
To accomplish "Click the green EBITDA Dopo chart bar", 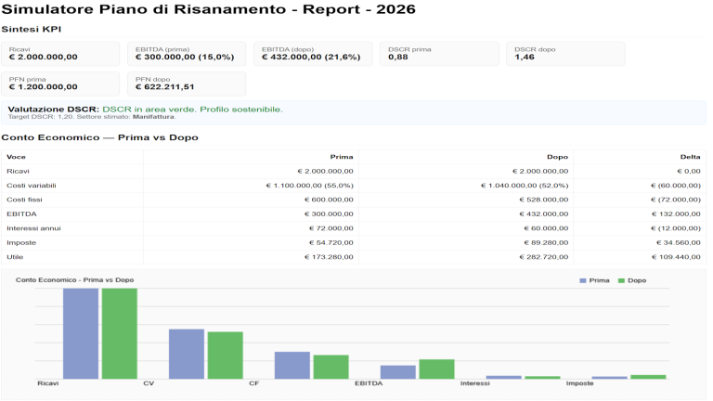I will [x=436, y=369].
